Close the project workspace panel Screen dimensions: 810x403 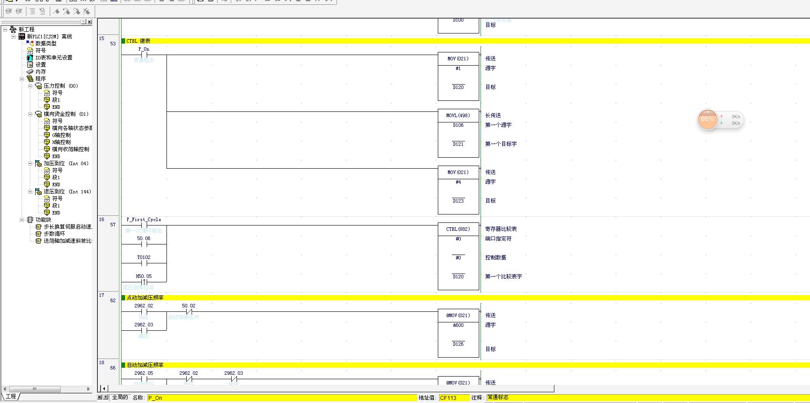(x=90, y=22)
